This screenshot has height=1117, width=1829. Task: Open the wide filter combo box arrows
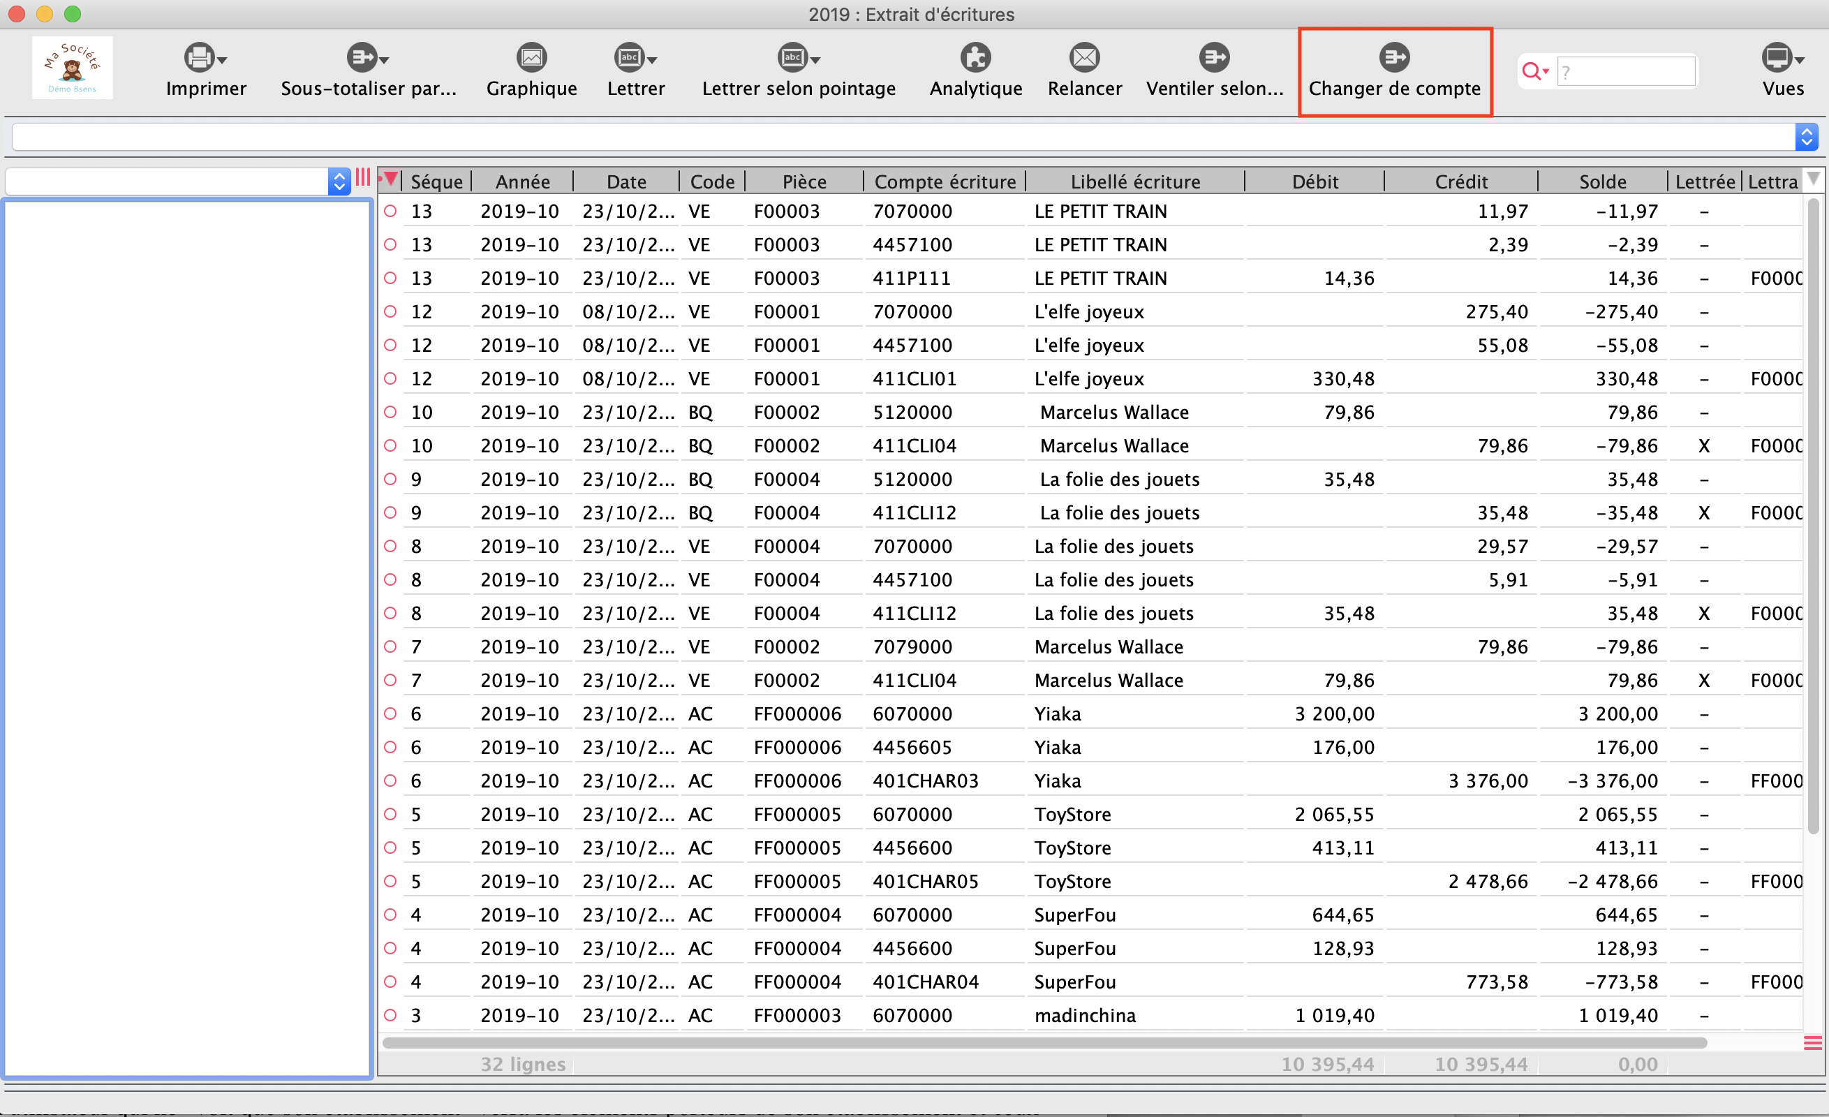coord(1806,137)
